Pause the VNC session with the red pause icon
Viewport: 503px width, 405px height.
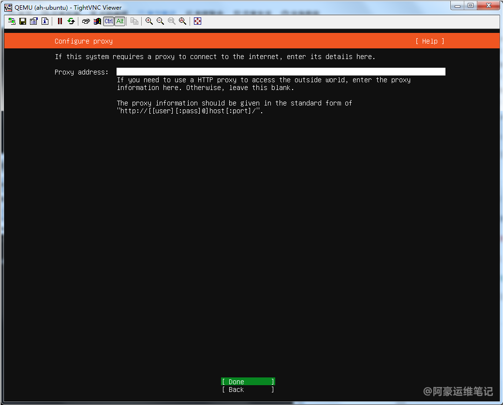pyautogui.click(x=60, y=21)
